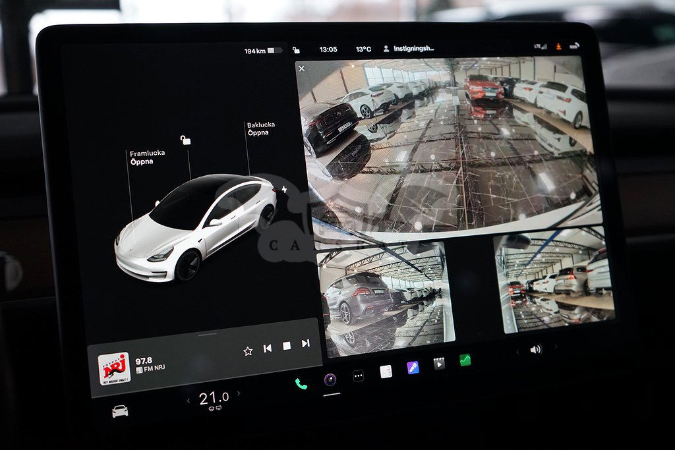The image size is (675, 450).
Task: Open the purple Karaoke microphone app
Action: 413,368
